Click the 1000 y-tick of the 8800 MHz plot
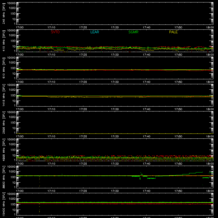 click(12, 171)
